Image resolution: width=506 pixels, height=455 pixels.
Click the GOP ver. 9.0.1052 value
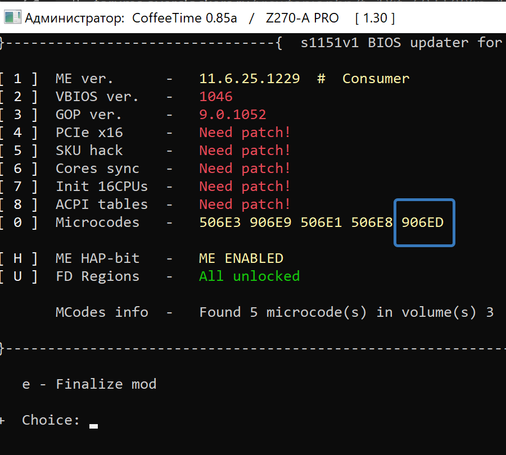tap(233, 115)
